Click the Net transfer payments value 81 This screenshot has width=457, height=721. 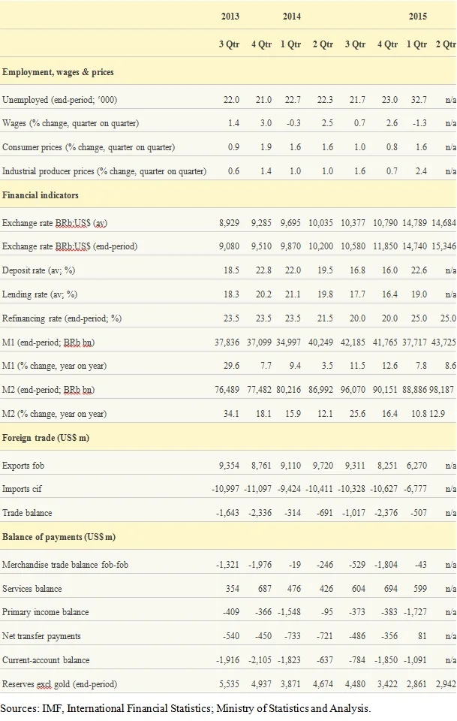(x=422, y=636)
